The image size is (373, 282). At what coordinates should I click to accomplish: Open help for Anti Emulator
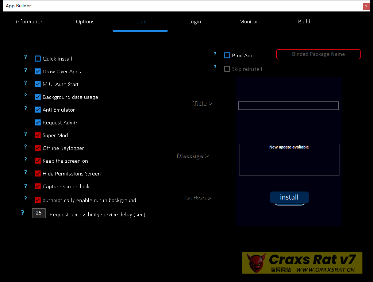coord(25,108)
